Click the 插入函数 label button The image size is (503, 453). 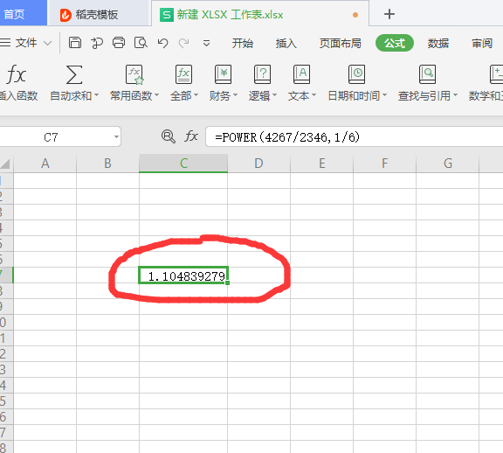point(18,95)
